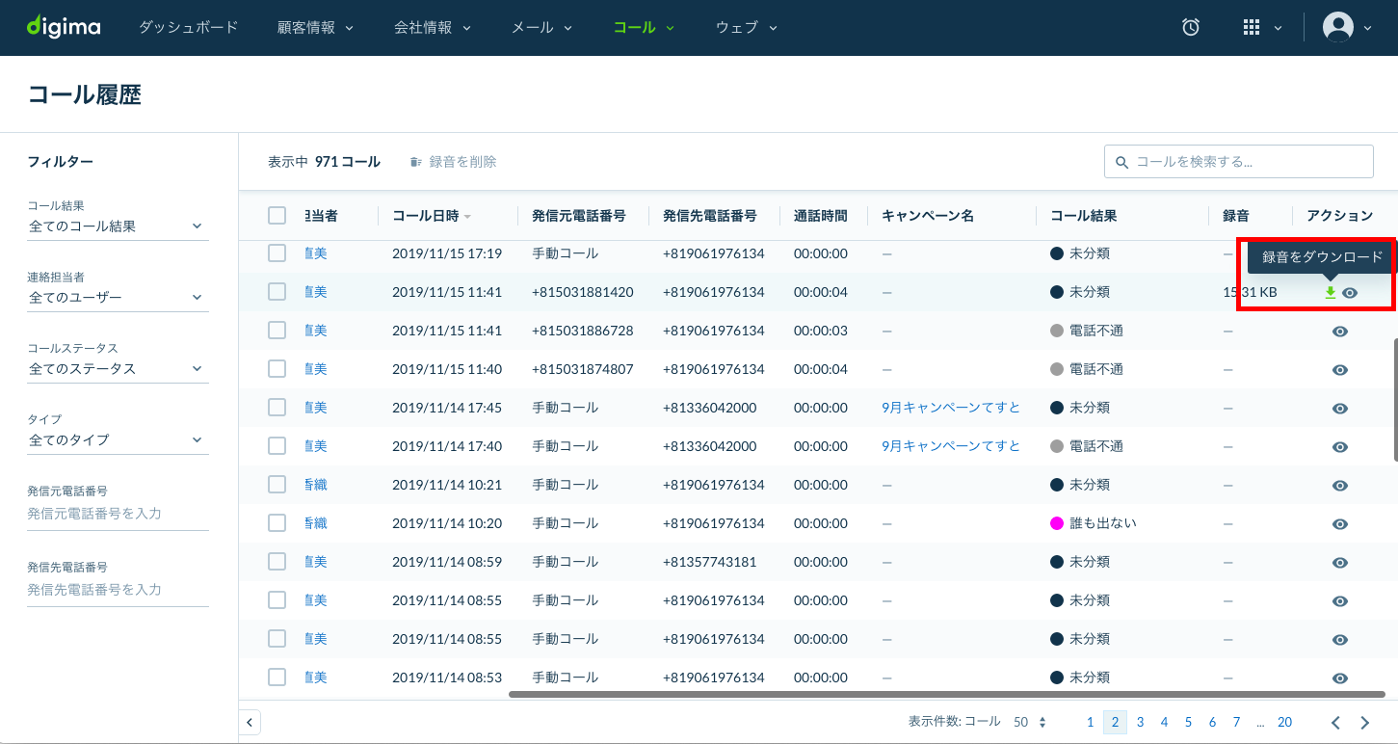Open the コール結果 filter dropdown
Viewport: 1398px width, 744px height.
point(118,226)
